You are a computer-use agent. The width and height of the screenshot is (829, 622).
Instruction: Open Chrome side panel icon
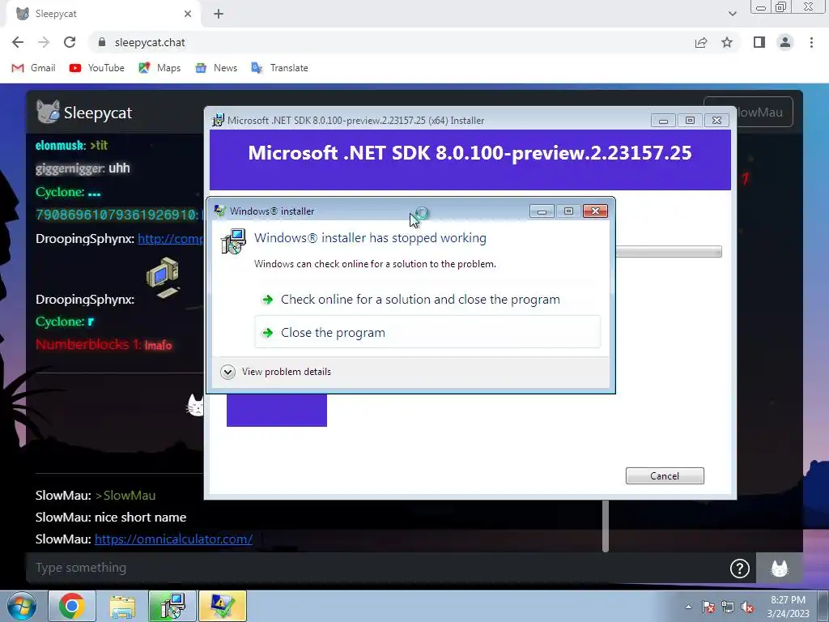pos(759,42)
